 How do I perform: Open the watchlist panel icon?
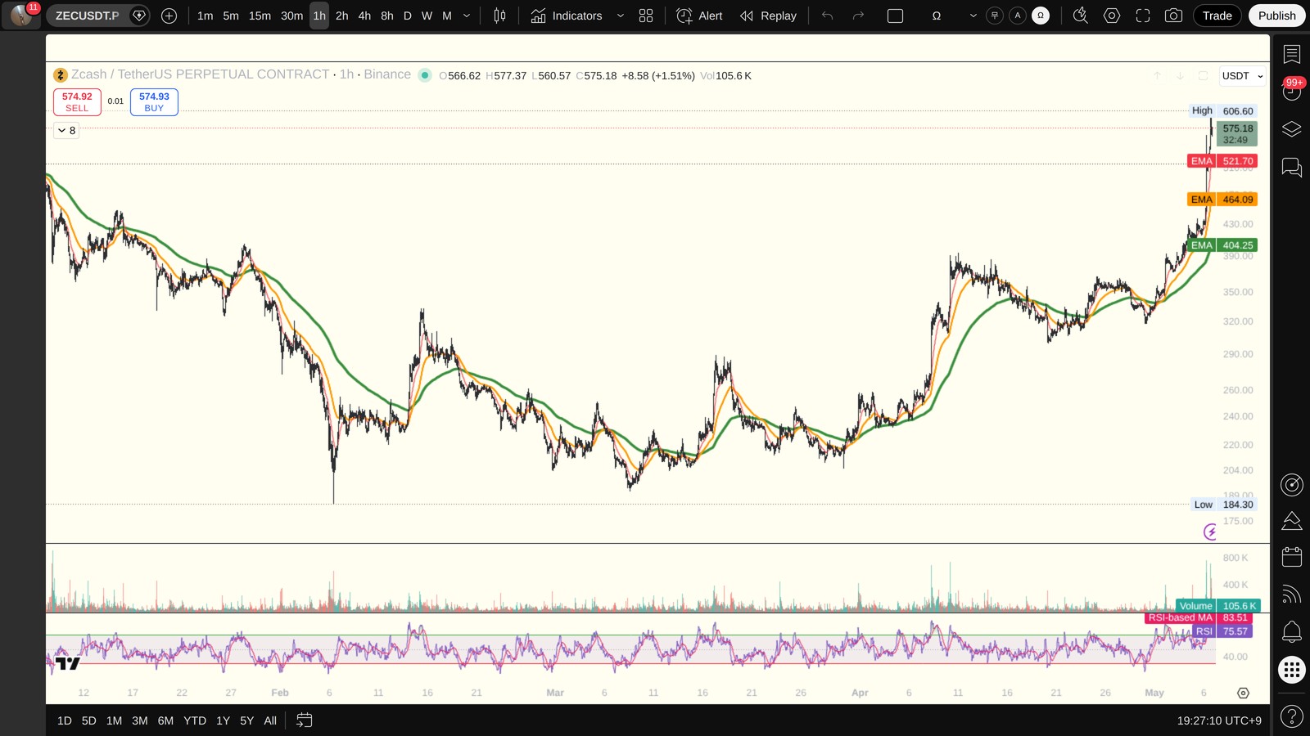coord(1291,54)
